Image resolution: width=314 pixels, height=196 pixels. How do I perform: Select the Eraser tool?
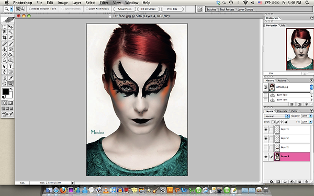click(x=4, y=54)
